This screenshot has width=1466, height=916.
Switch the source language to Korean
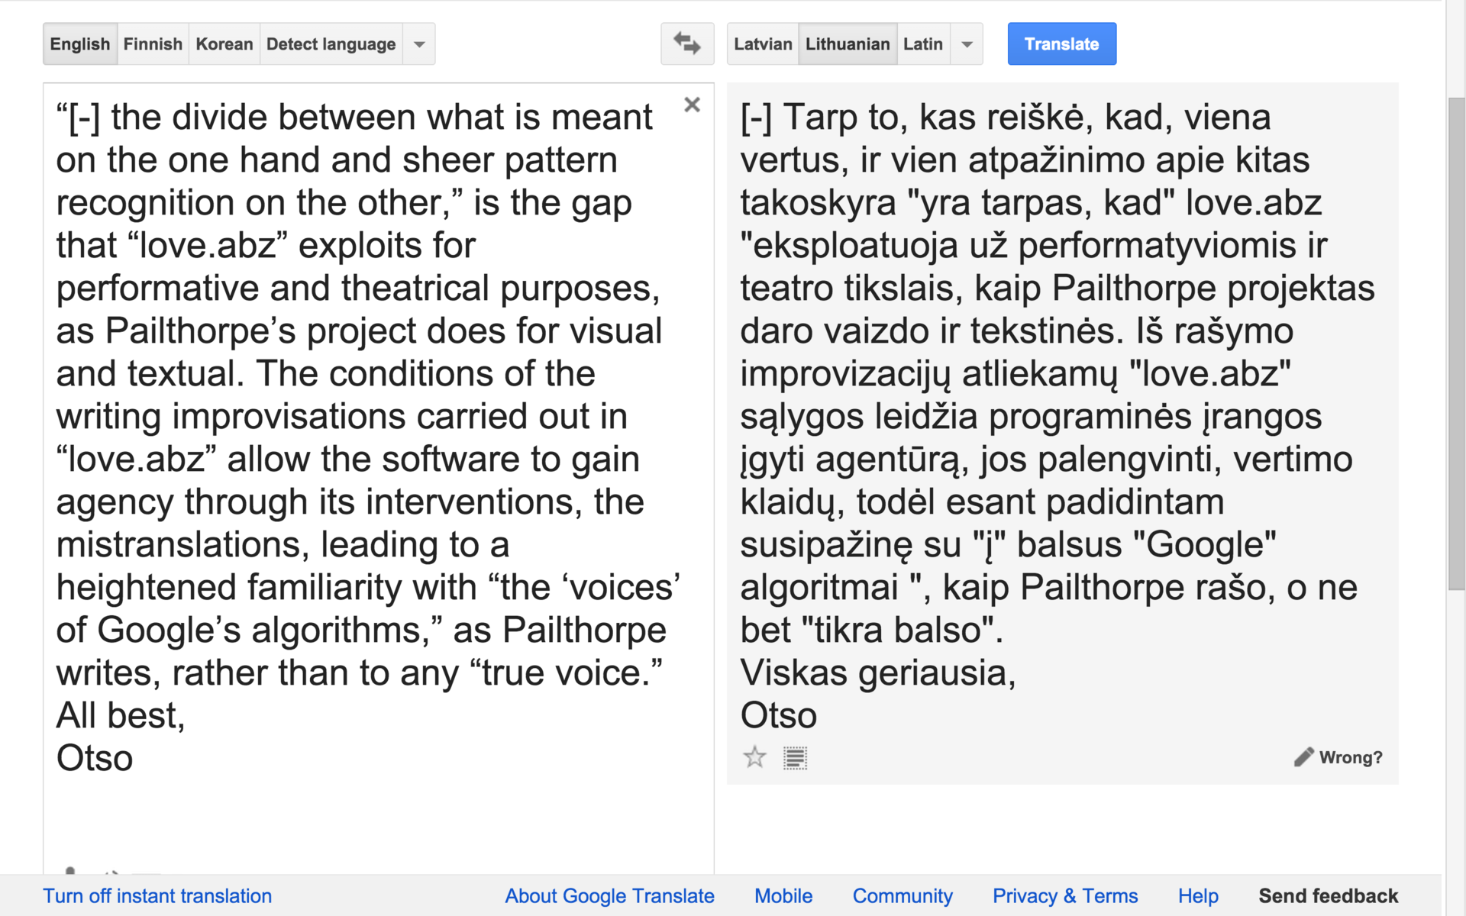click(x=224, y=44)
